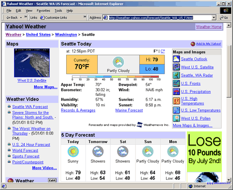Expand the address bar dropdown list
The height and width of the screenshot is (190, 233).
tap(214, 18)
